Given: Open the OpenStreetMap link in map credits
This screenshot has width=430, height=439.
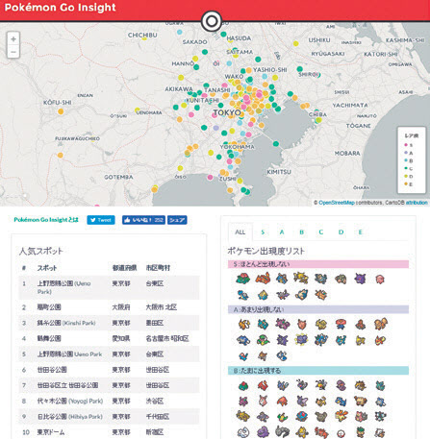Looking at the screenshot, I should click(337, 203).
